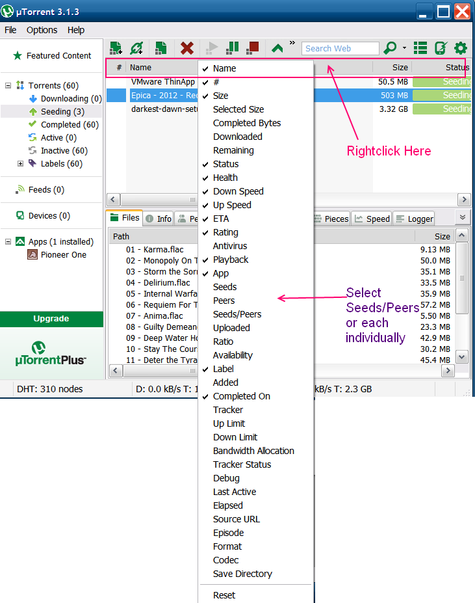
Task: Click torrent list scroll-right arrow
Action: 464,199
